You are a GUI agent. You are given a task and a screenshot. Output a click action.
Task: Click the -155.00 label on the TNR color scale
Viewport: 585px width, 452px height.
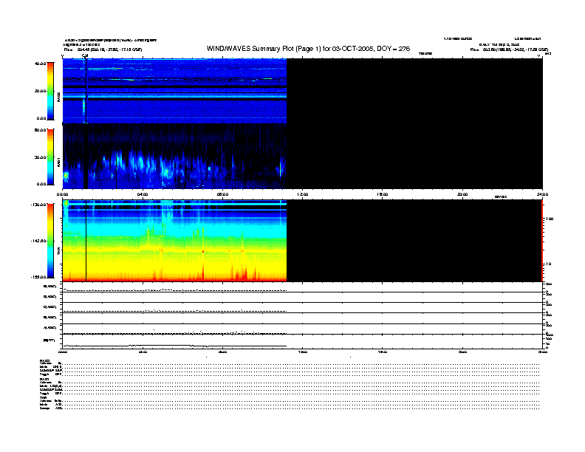[39, 277]
